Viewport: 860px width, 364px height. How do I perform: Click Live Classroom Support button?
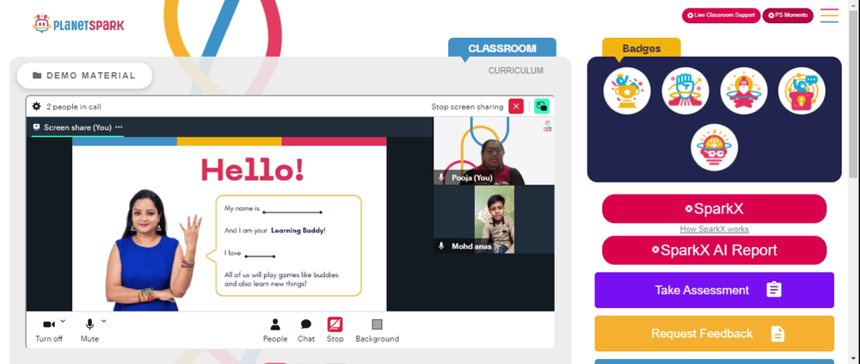[x=721, y=15]
